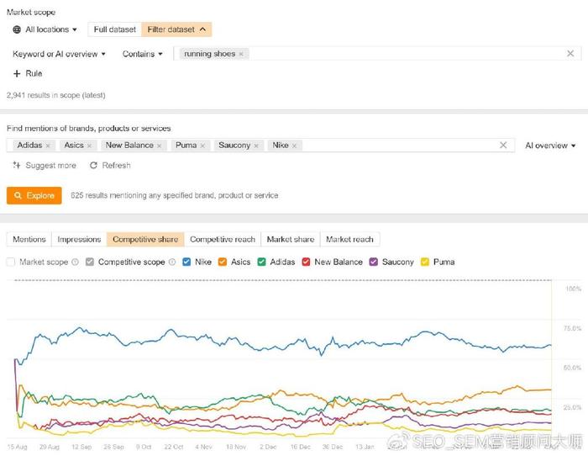Screen dimensions: 588x456
Task: Add a new filter Rule
Action: pos(28,73)
